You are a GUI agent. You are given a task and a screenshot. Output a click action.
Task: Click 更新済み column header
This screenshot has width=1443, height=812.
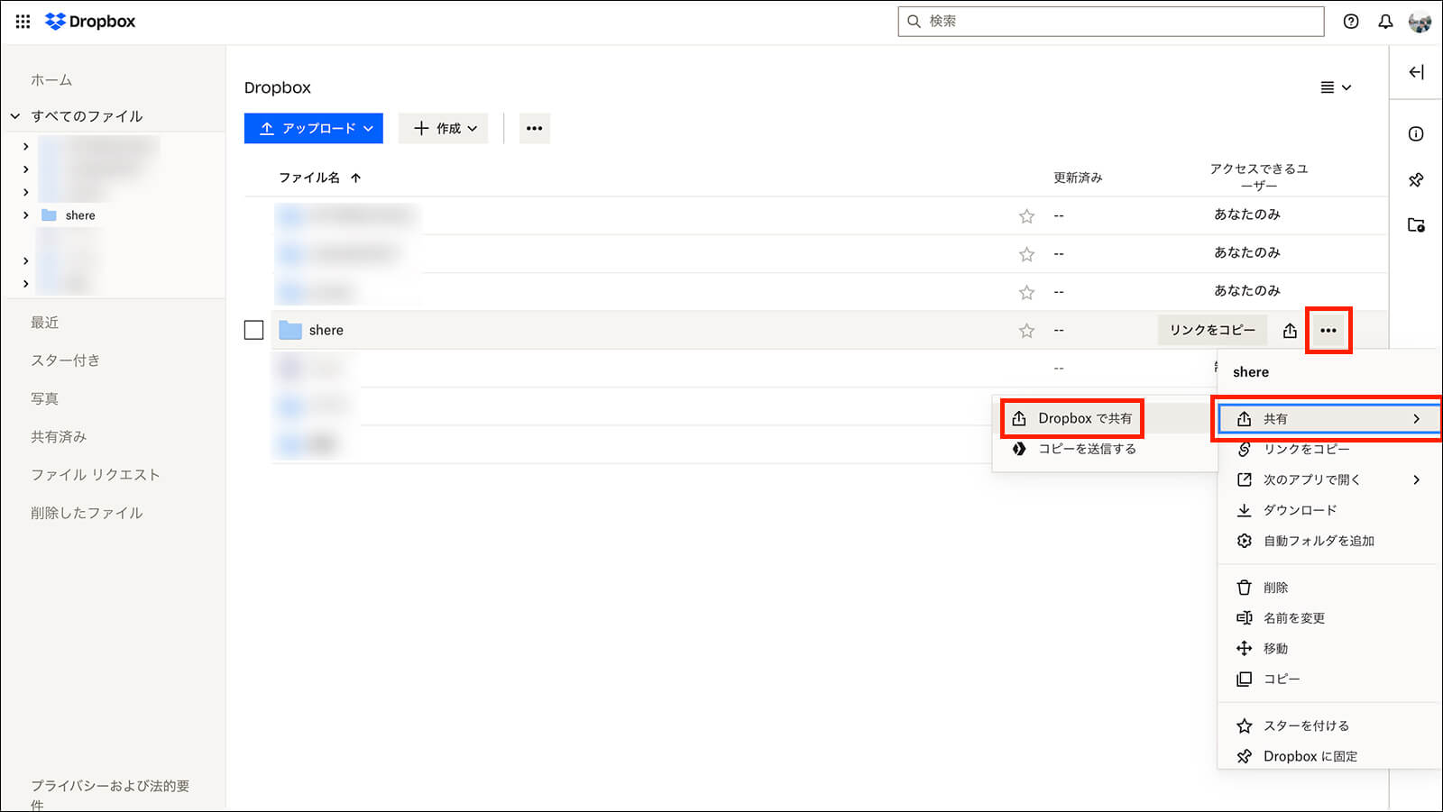coord(1078,178)
